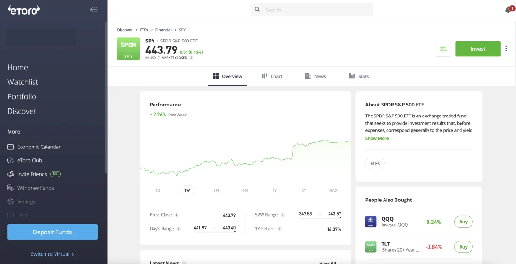Select the 1D performance timeframe
Image resolution: width=516 pixels, height=264 pixels.
click(x=158, y=190)
